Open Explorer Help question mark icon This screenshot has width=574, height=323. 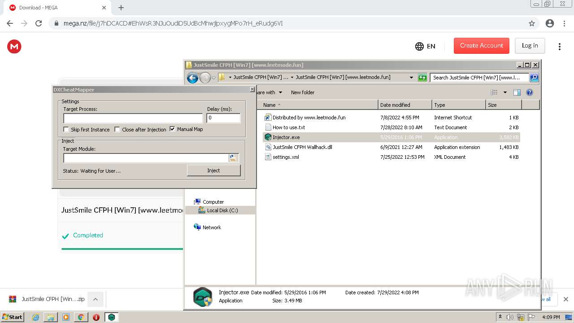pyautogui.click(x=529, y=92)
